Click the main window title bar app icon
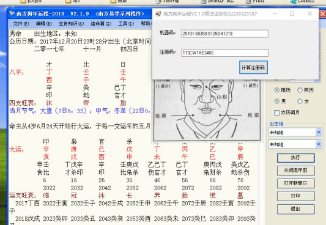Screen dimensions: 326x225 [12, 13]
